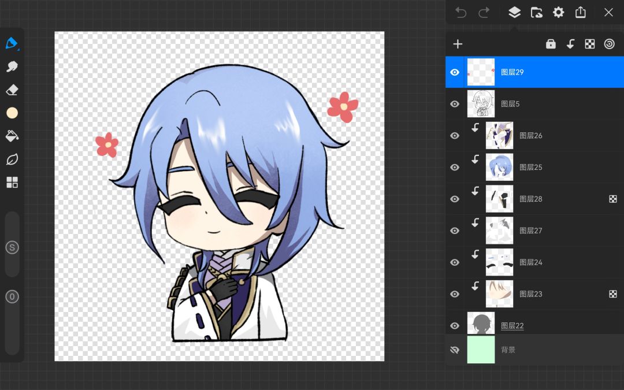The width and height of the screenshot is (624, 390).
Task: Click clipping arrow on 图层27
Action: [475, 223]
